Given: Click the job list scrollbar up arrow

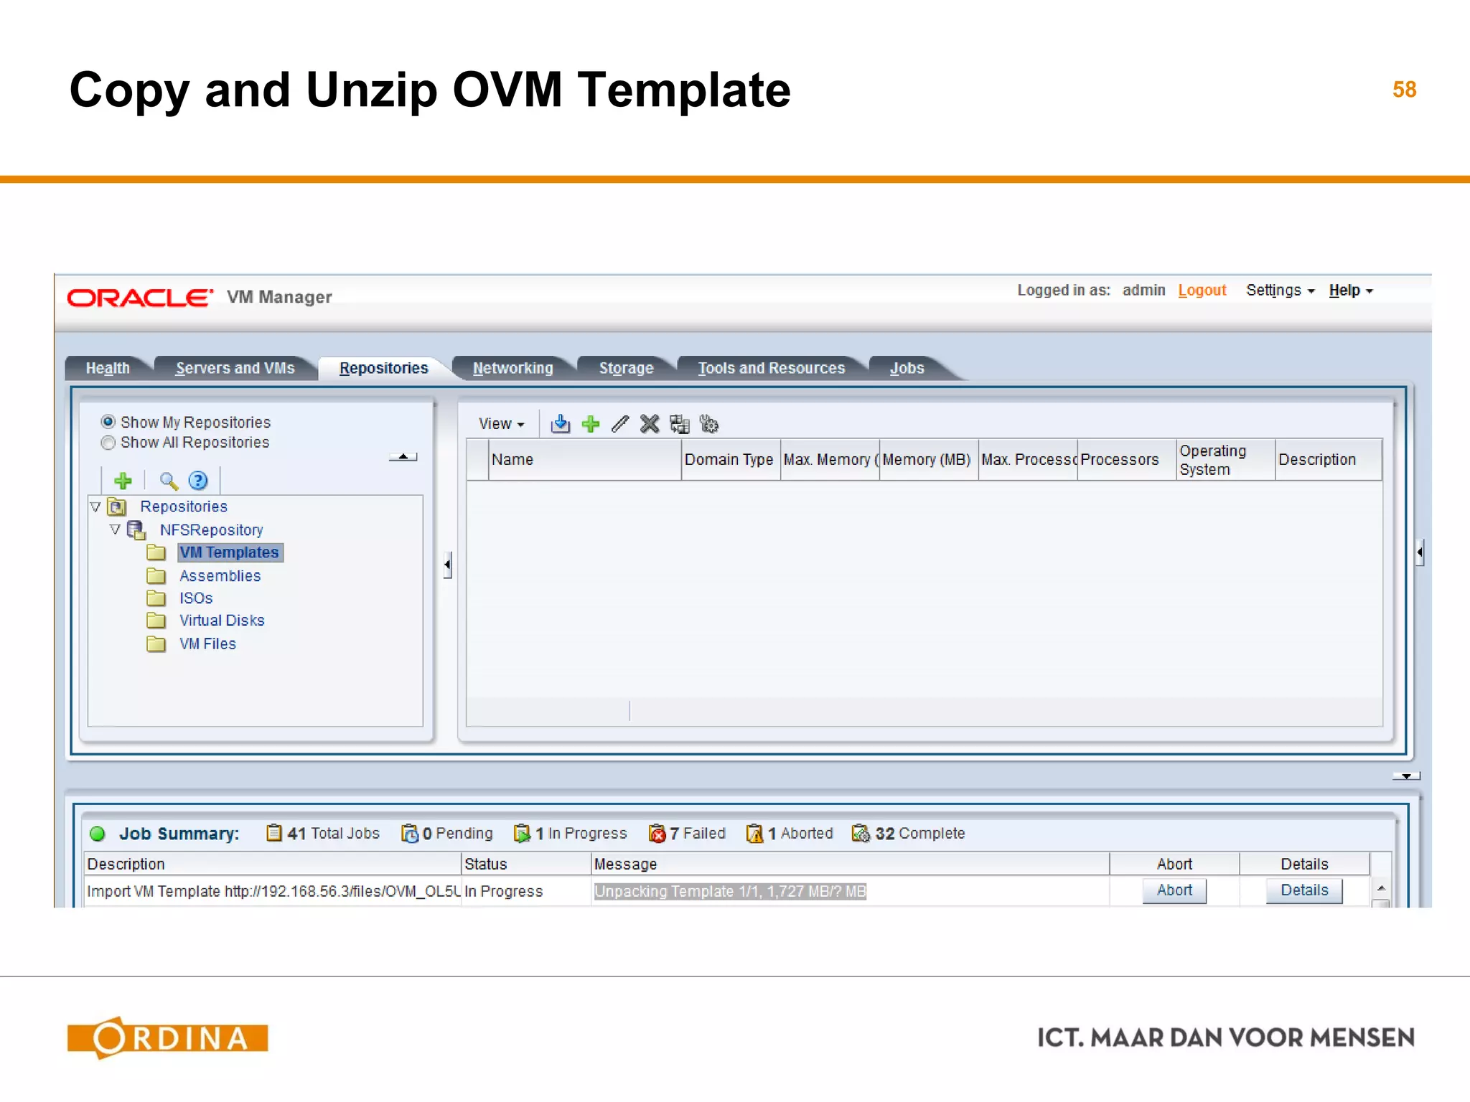Looking at the screenshot, I should tap(1381, 888).
